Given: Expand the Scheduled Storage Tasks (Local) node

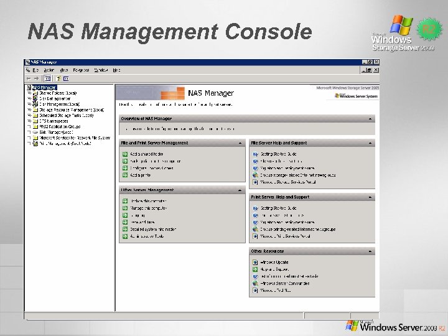Looking at the screenshot, I should tap(29, 116).
